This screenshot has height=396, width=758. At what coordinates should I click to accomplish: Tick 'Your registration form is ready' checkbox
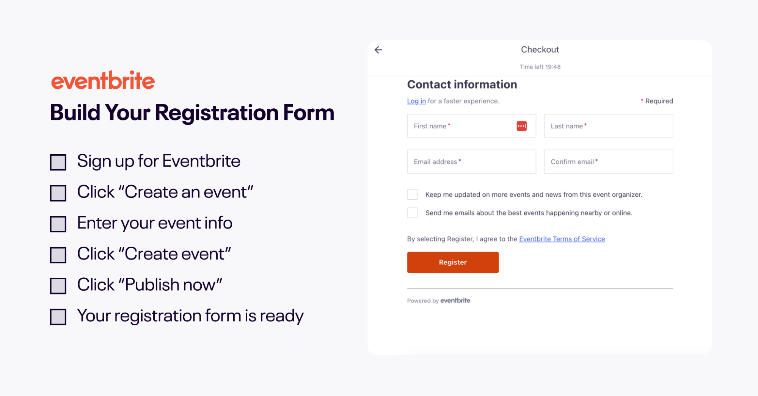pos(58,317)
